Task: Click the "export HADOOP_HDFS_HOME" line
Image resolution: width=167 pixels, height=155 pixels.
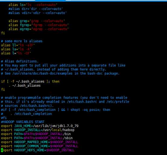Action: coord(38,150)
